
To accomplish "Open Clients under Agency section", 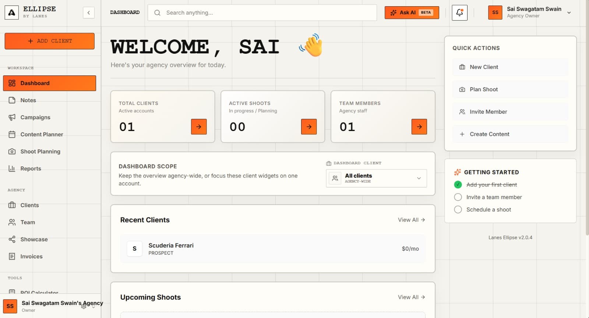I will tap(50, 205).
